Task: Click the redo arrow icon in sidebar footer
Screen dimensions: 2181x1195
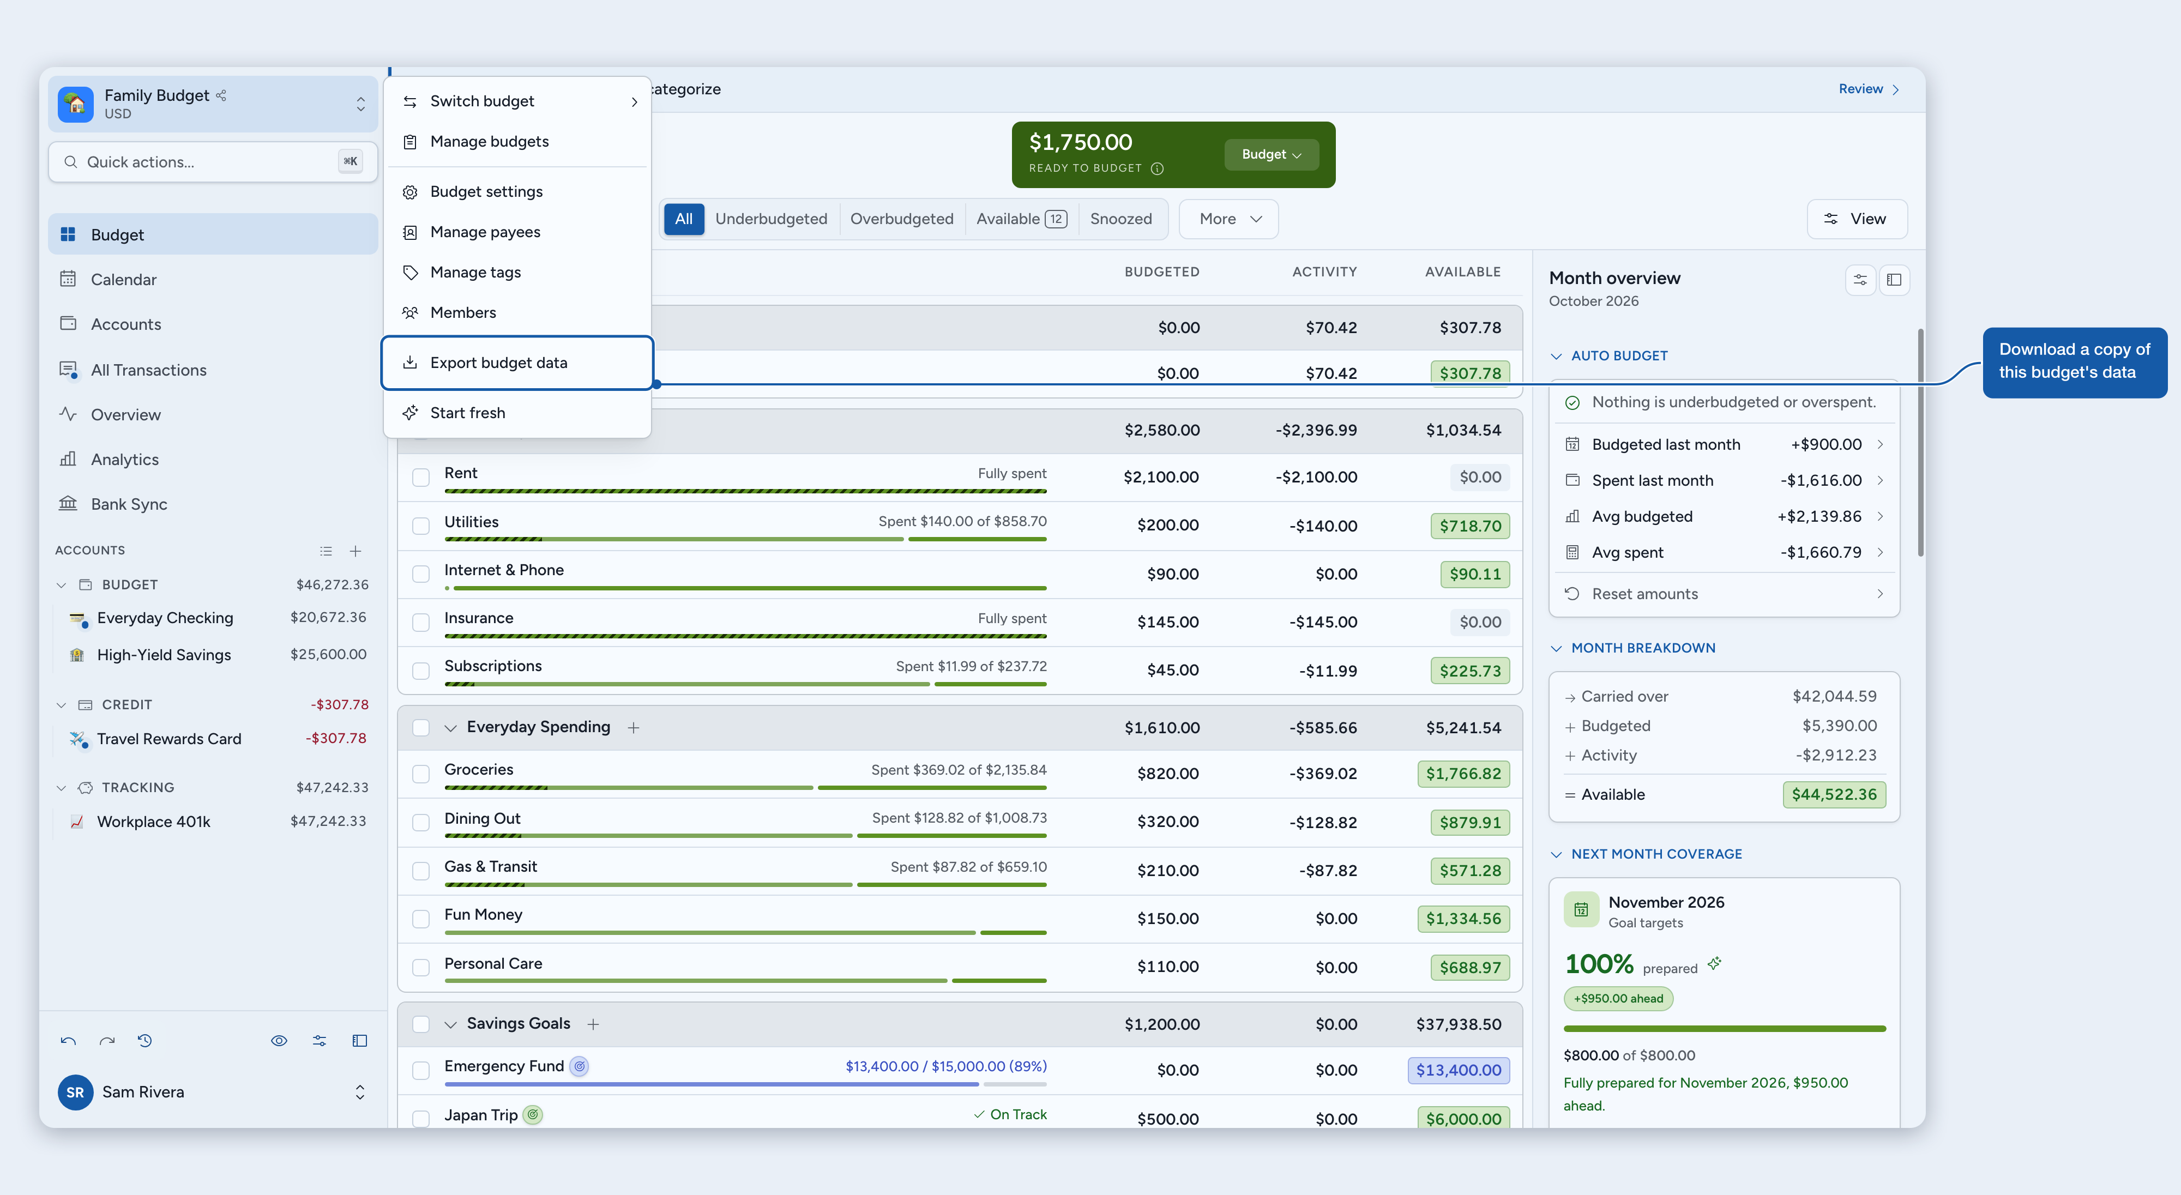Action: pyautogui.click(x=107, y=1041)
